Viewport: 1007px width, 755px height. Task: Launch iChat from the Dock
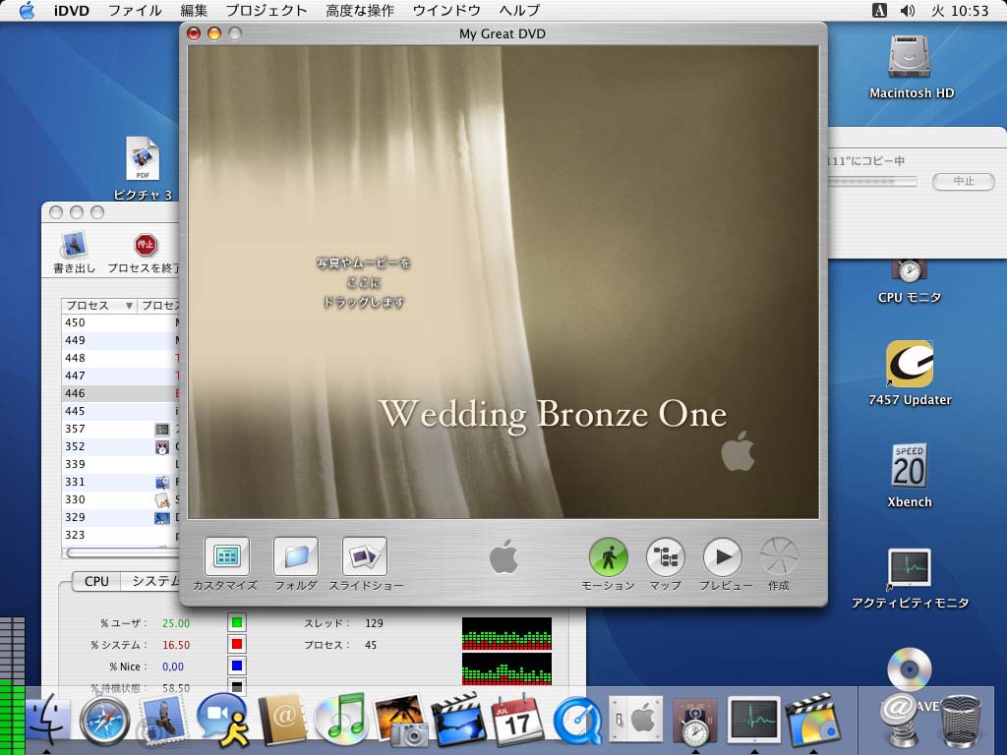[221, 721]
